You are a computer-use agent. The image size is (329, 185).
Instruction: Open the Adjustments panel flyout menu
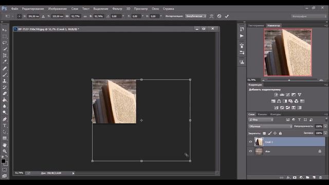coord(326,85)
